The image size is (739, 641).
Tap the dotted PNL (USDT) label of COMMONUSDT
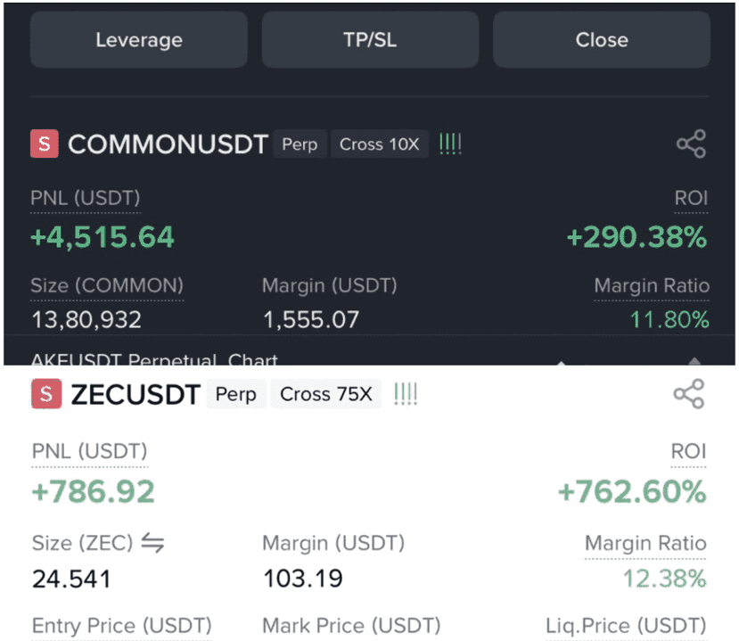coord(86,199)
